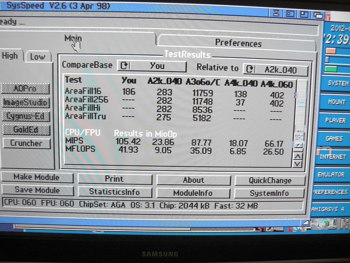The image size is (350, 263).
Task: Open the GAMES dock button
Action: tap(333, 139)
